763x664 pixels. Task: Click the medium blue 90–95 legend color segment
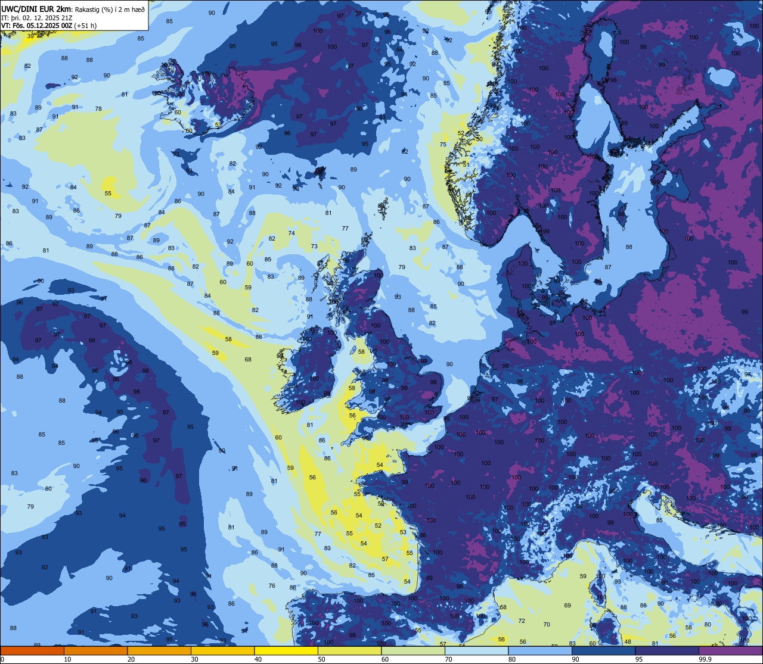(604, 650)
